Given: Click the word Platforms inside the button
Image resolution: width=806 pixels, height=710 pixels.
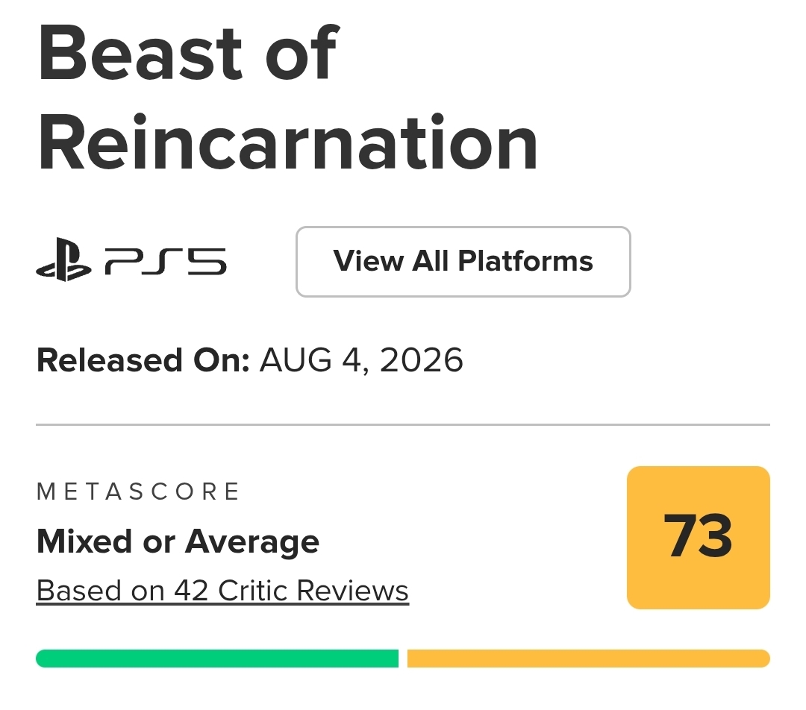Looking at the screenshot, I should pyautogui.click(x=525, y=261).
